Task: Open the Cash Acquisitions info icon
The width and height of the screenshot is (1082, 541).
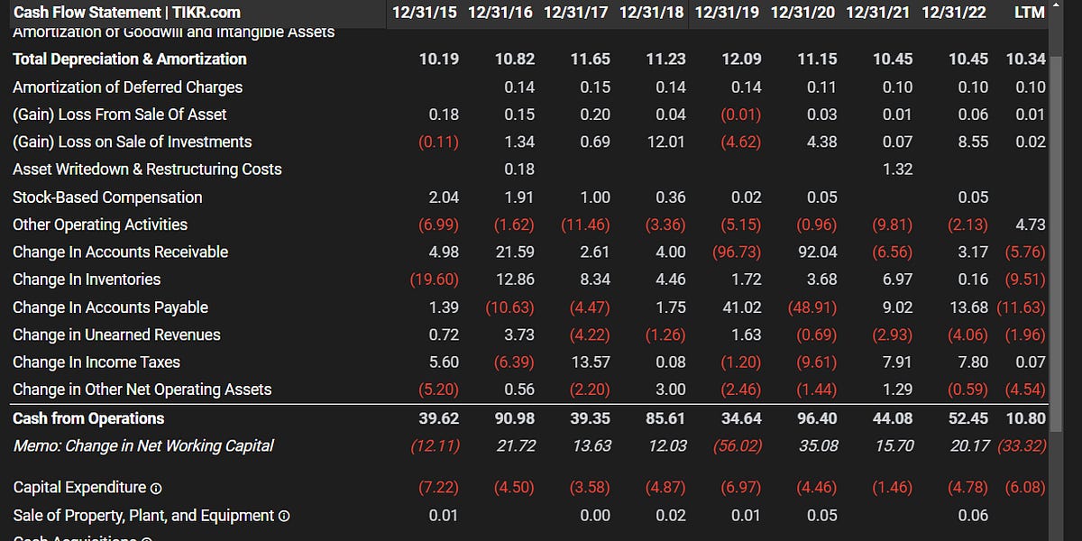Action: point(146,538)
